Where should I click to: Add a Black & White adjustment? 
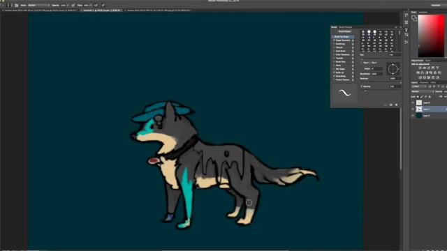pos(427,73)
